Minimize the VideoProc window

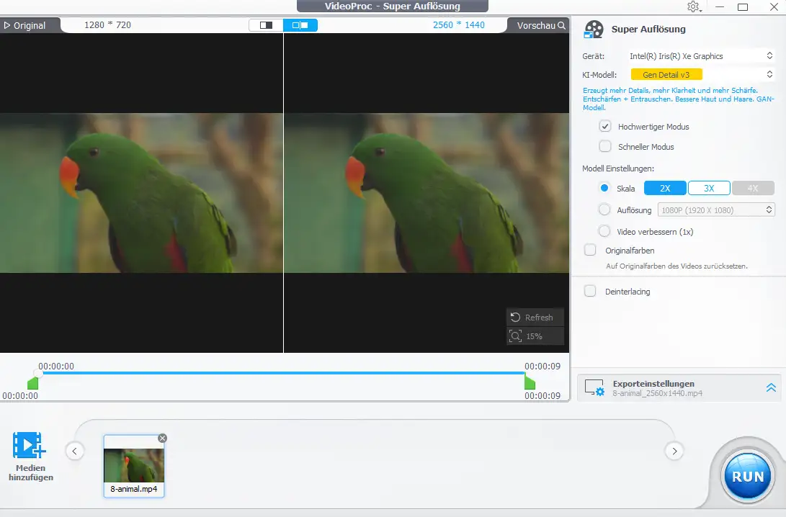[720, 7]
